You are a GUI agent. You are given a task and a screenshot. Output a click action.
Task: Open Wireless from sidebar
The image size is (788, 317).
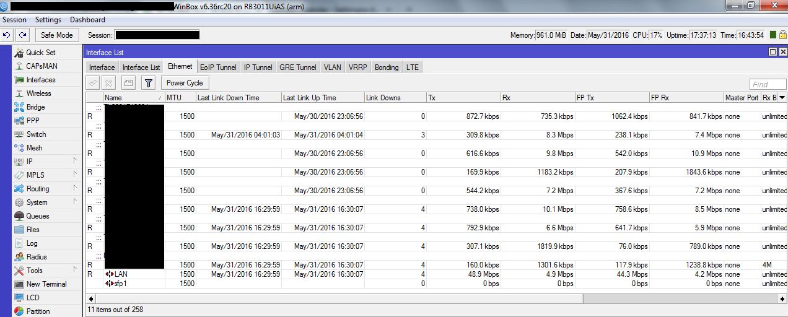(x=38, y=93)
